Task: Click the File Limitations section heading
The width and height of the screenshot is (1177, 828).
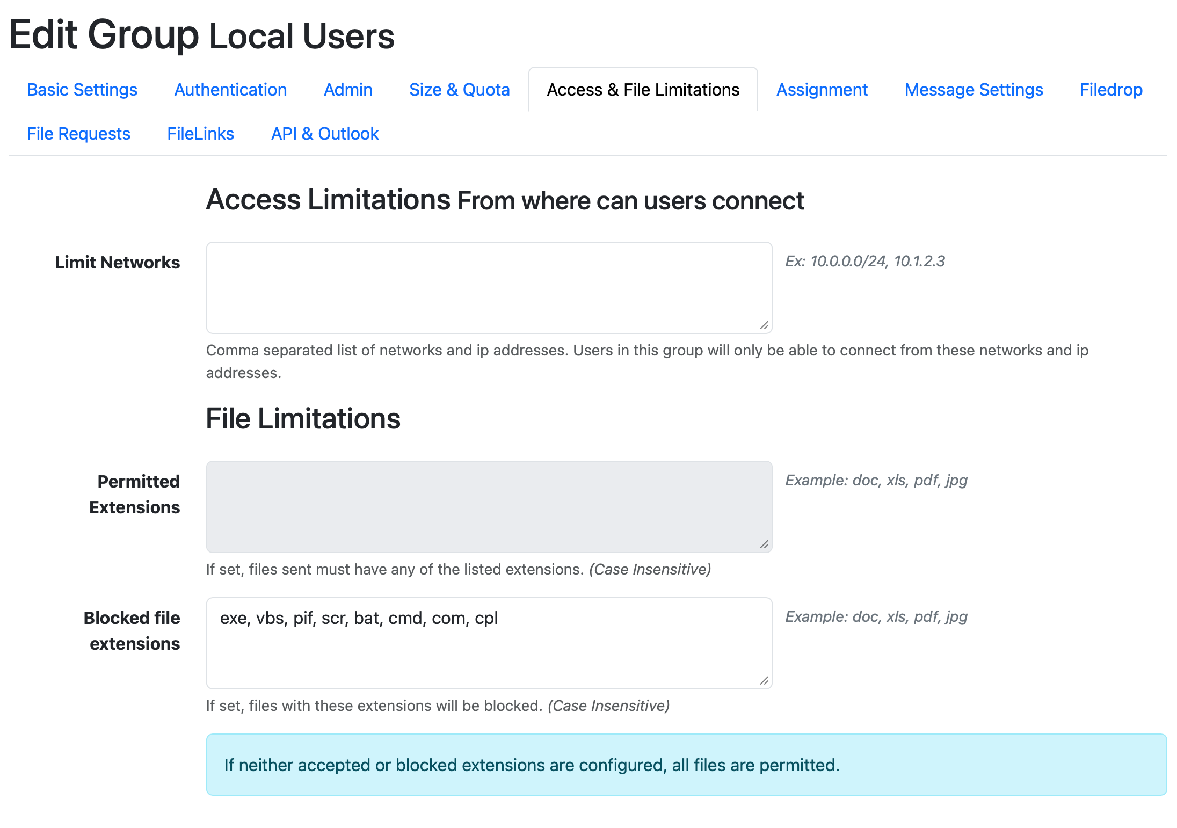Action: pyautogui.click(x=302, y=419)
